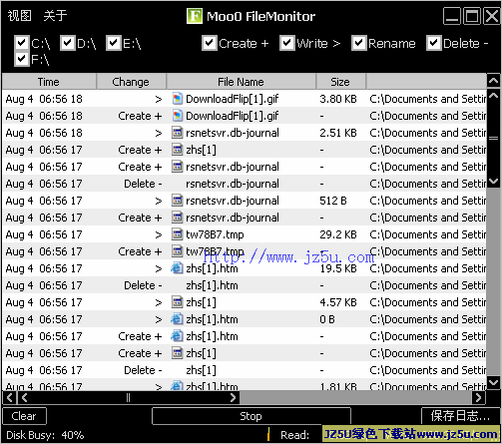Toggle the Delete - filter checkbox
502x444 pixels.
pyautogui.click(x=434, y=43)
